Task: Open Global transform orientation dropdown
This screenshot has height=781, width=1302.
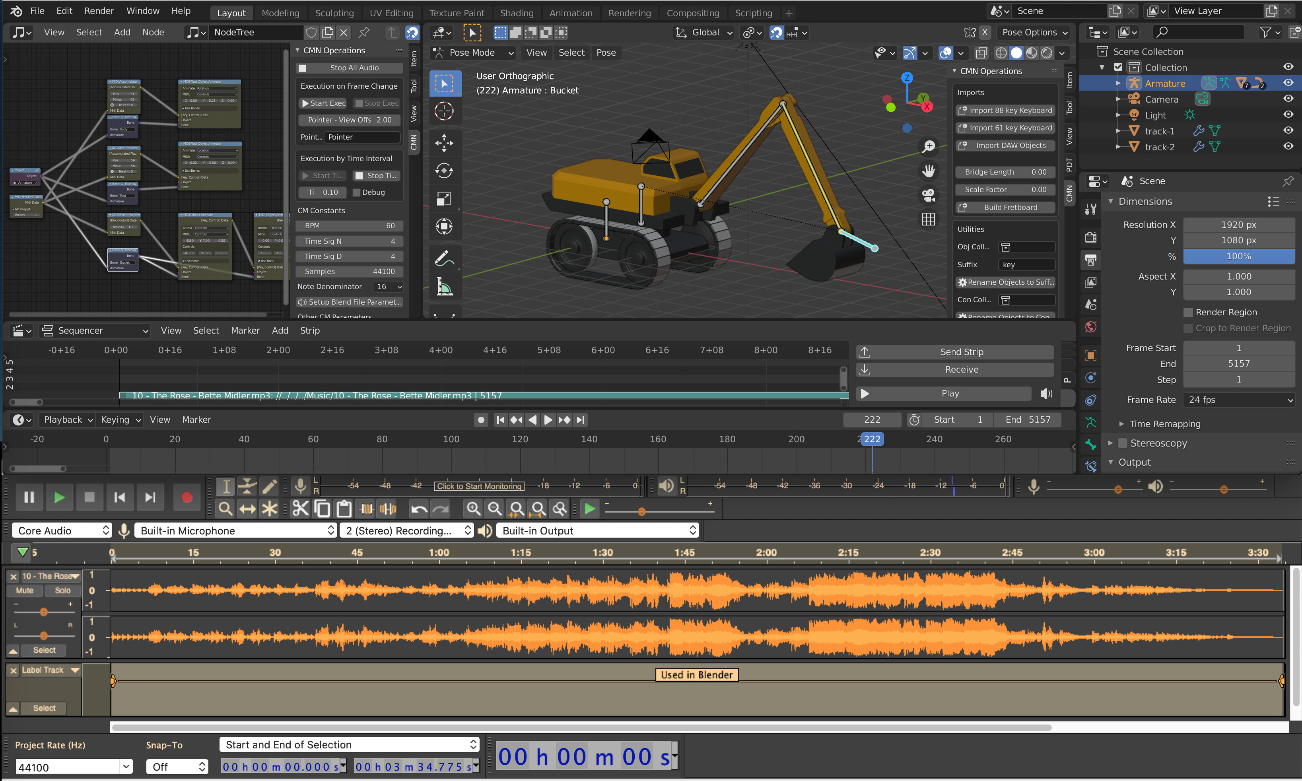Action: tap(703, 33)
